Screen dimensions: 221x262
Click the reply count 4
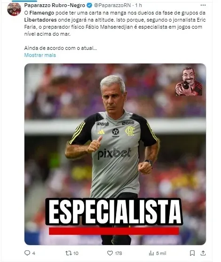pos(33,254)
